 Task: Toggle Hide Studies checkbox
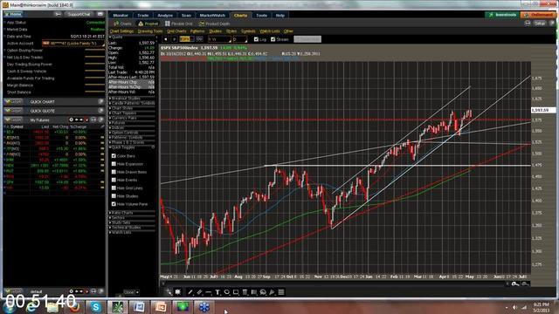pos(114,195)
